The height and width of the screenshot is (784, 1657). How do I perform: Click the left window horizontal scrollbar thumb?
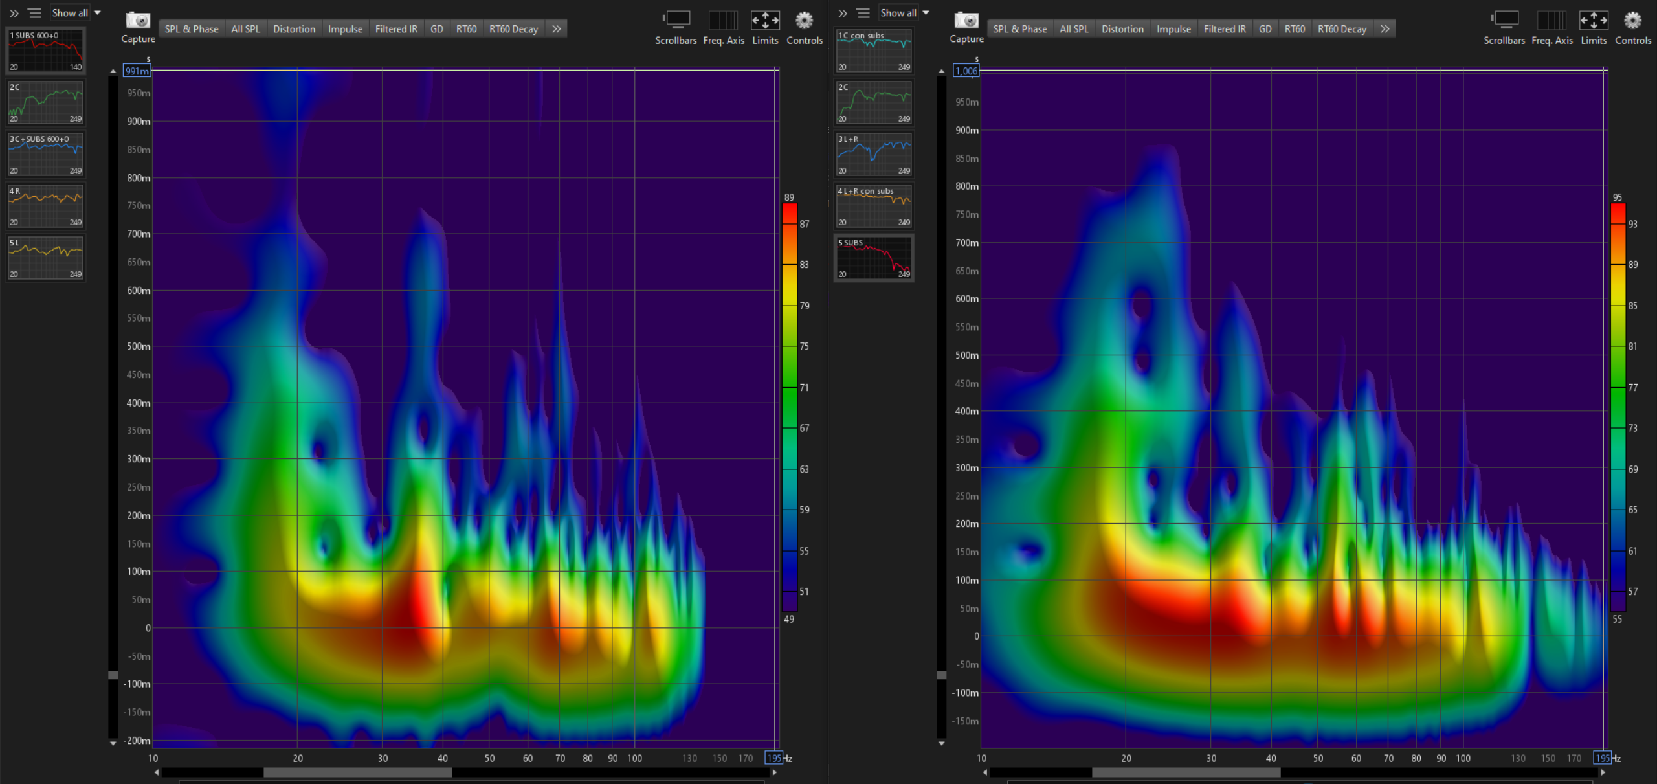coord(357,772)
